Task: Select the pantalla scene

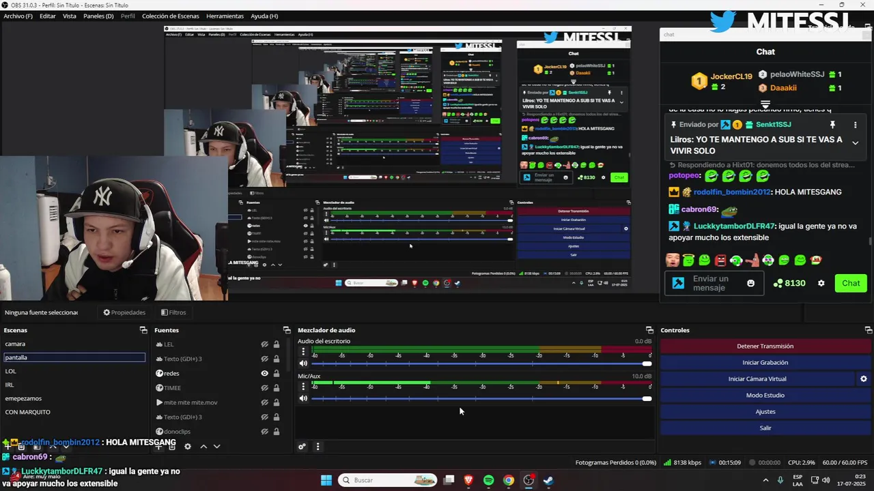Action: tap(74, 357)
